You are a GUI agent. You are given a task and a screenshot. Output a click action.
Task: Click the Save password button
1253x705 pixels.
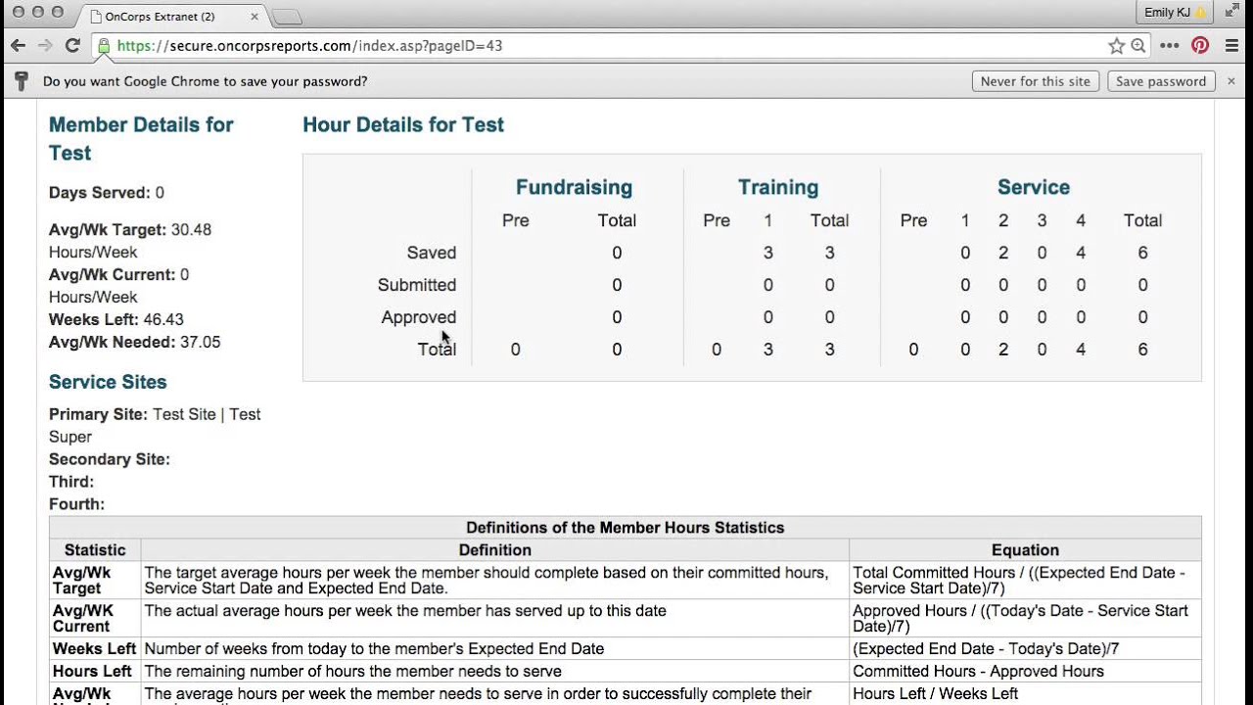tap(1161, 81)
